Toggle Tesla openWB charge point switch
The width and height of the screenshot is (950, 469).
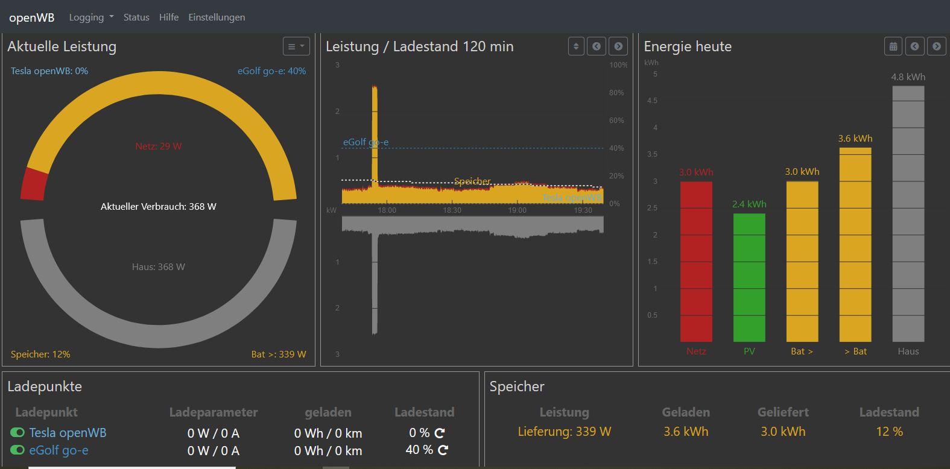coord(17,432)
